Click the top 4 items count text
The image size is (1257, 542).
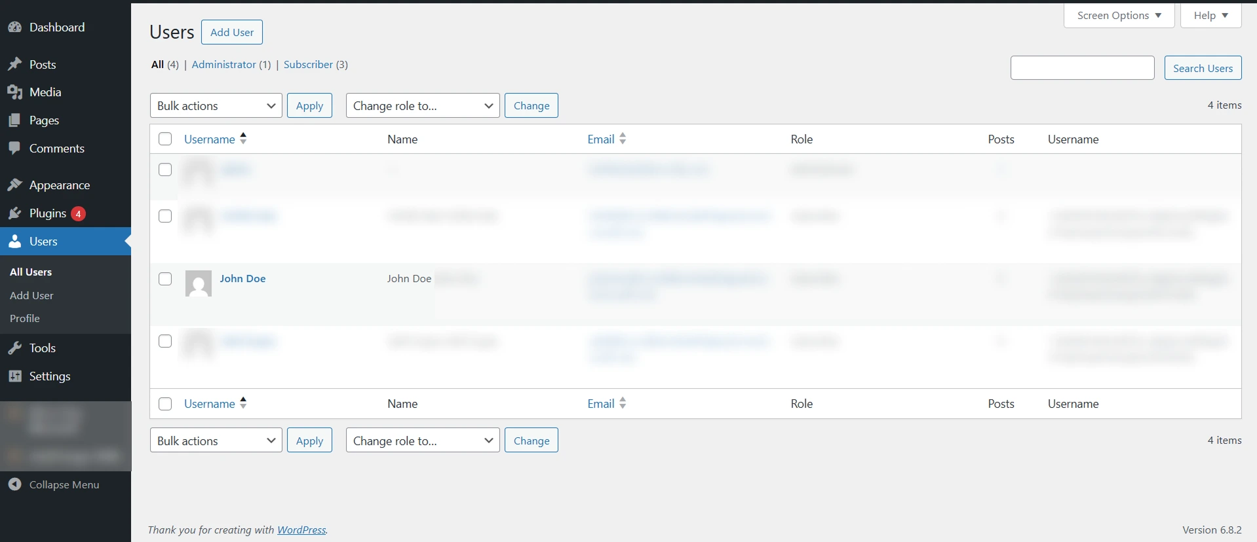point(1224,105)
